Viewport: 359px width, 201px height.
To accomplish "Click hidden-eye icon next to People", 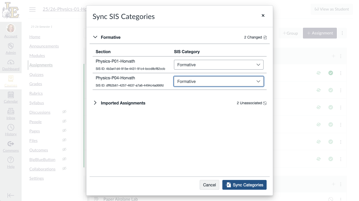I will 64,121.
